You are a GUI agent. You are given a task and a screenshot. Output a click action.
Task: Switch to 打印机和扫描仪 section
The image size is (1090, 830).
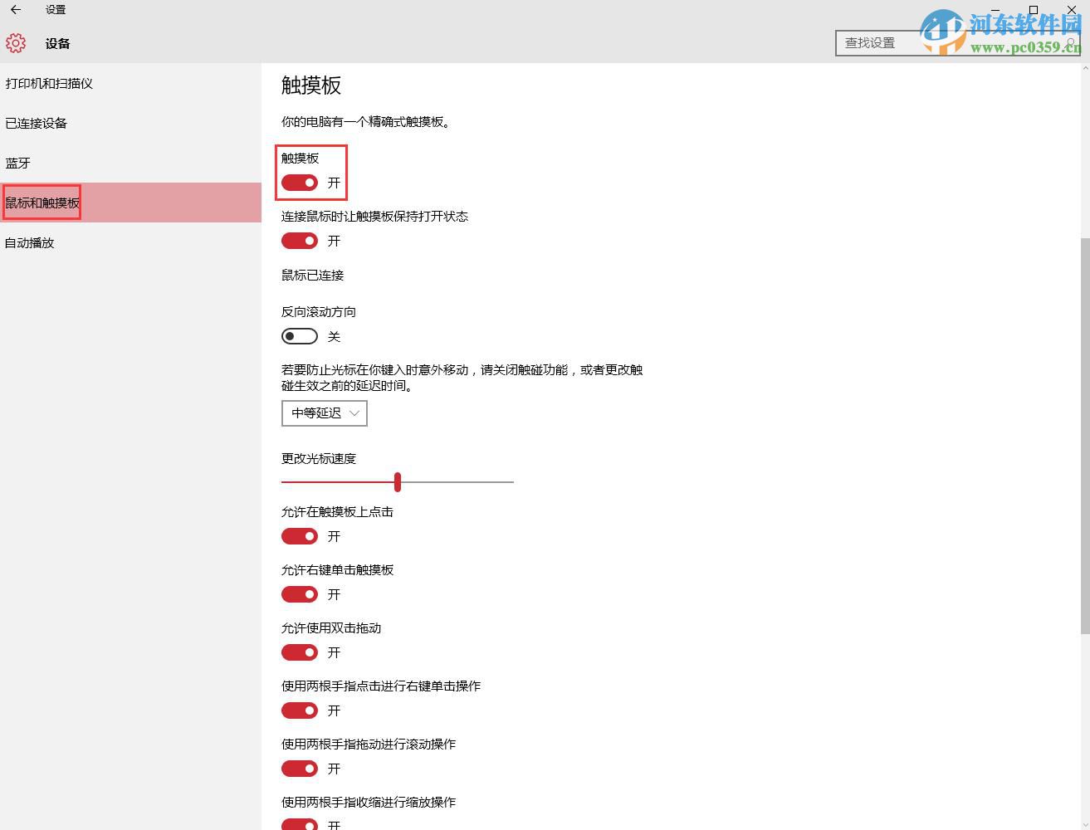coord(49,83)
